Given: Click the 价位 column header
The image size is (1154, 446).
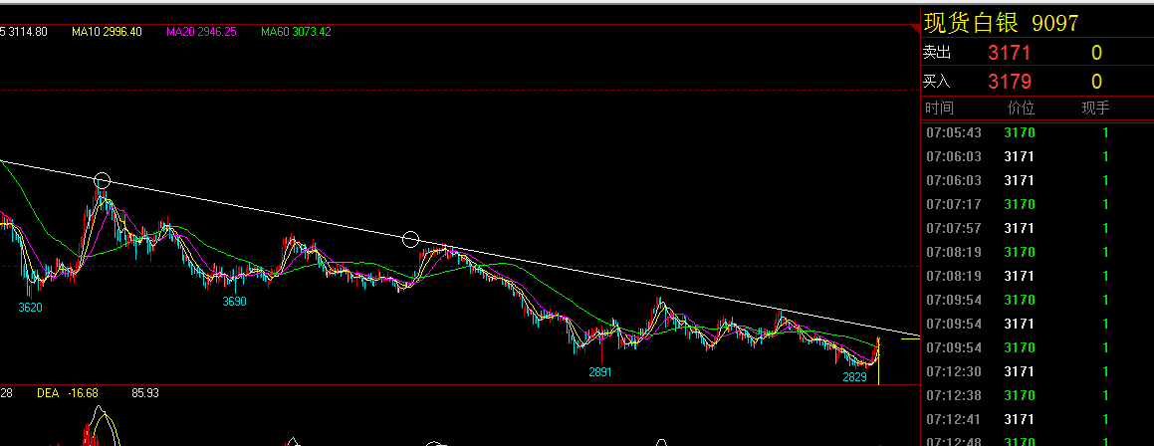Looking at the screenshot, I should tap(1021, 109).
